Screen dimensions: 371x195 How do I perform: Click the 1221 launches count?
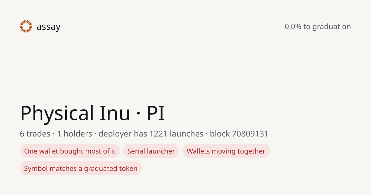tap(176, 134)
